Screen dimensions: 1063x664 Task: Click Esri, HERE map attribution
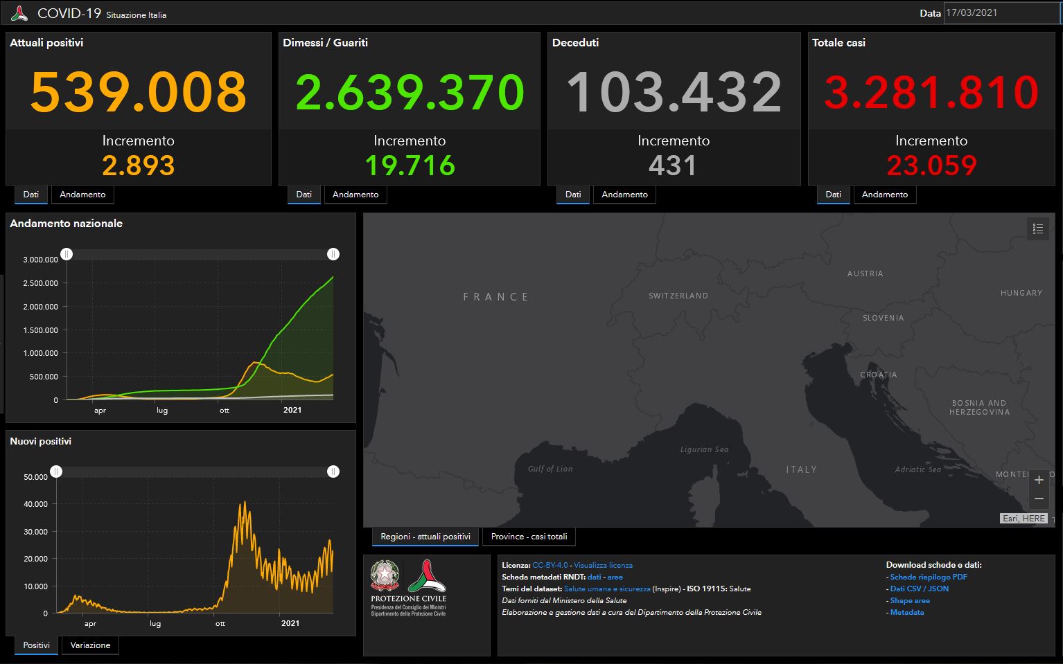[x=1024, y=518]
